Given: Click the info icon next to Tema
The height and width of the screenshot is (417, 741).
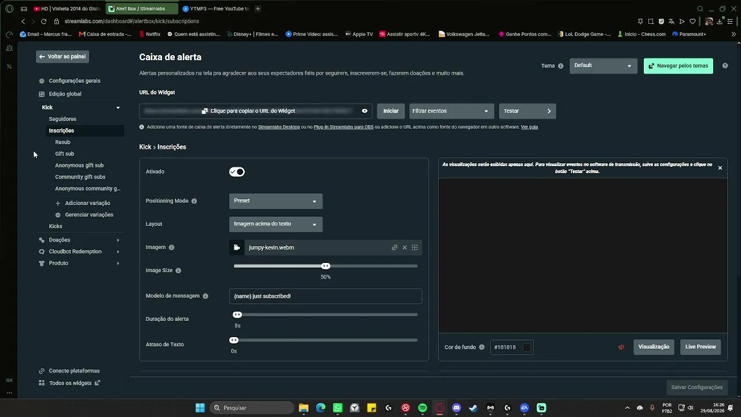Looking at the screenshot, I should (x=560, y=66).
